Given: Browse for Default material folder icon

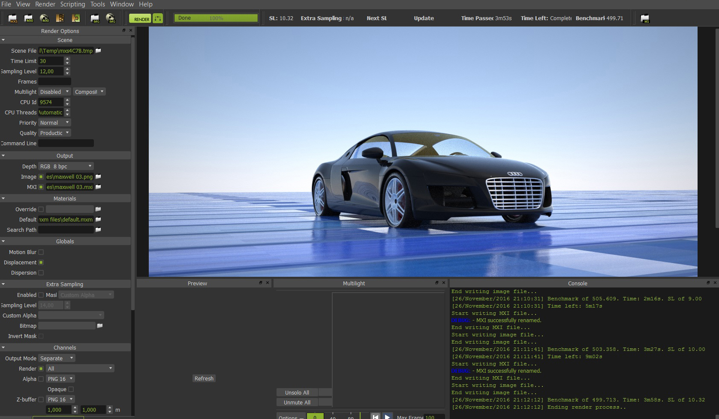Looking at the screenshot, I should 98,219.
